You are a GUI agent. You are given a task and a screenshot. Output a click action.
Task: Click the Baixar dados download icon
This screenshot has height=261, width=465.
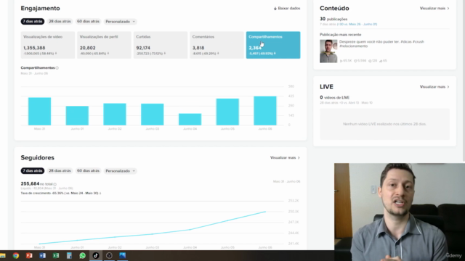click(x=275, y=9)
